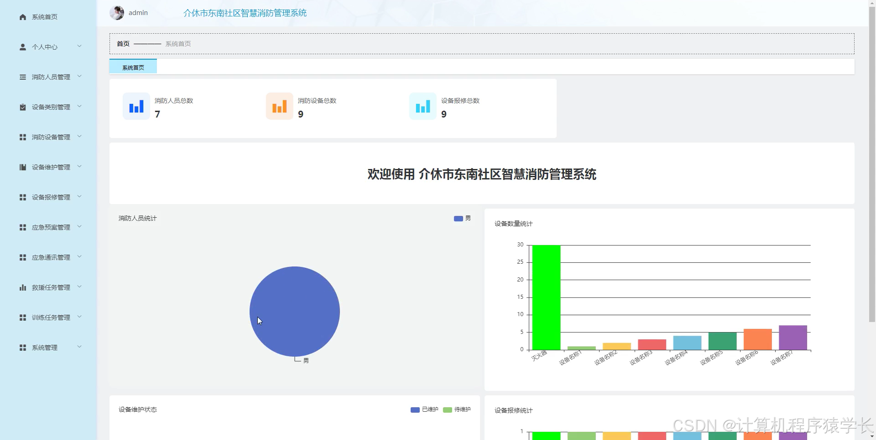Click the 介休市东南社区智慧消防管理系统 header title

click(x=245, y=13)
